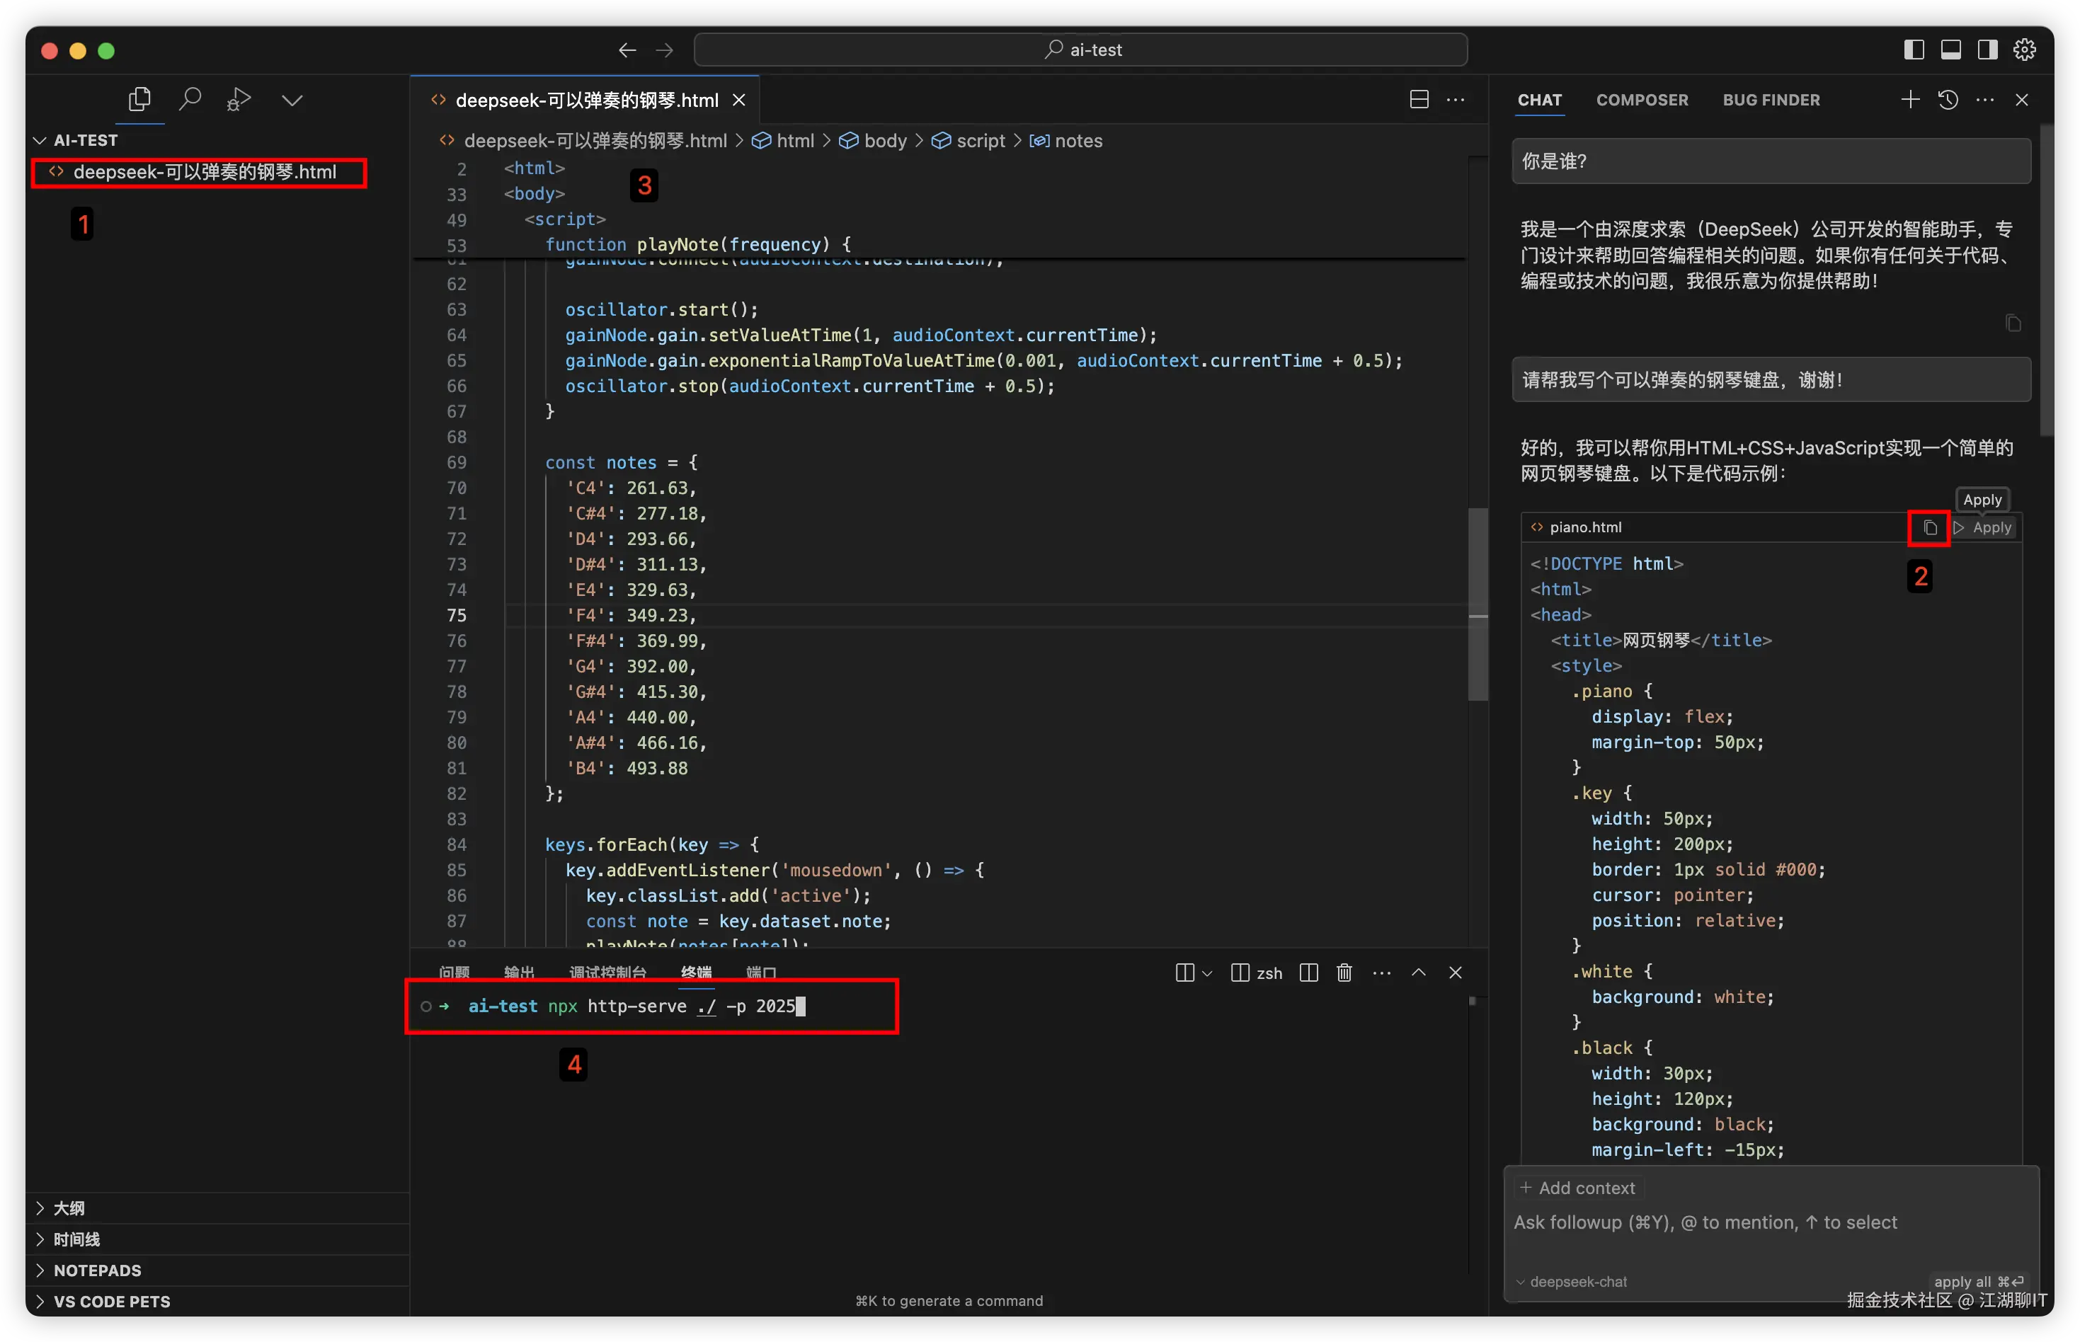Open Settings via the gear icon

tap(2025, 50)
